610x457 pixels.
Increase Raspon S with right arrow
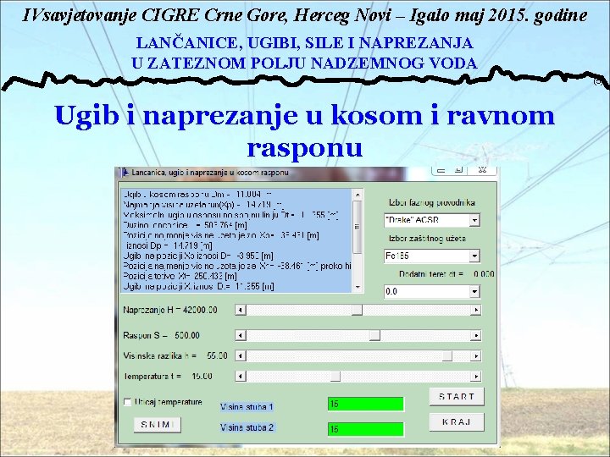(x=476, y=336)
